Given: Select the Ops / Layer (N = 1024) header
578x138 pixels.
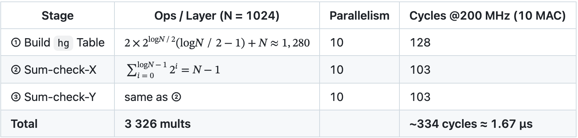Looking at the screenshot, I should [217, 16].
